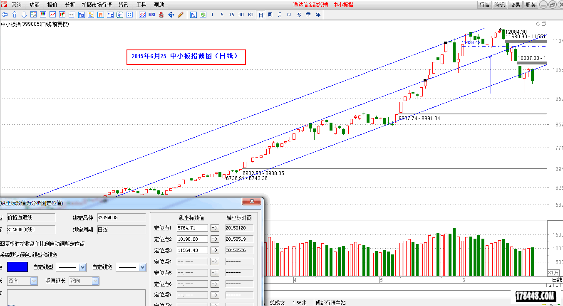Click the 多 multi-period button

[x=299, y=15]
